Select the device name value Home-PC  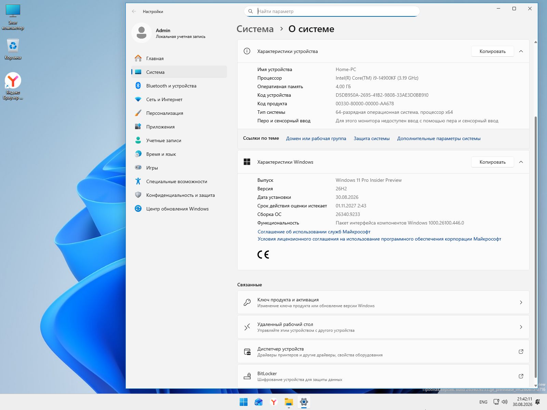[346, 69]
